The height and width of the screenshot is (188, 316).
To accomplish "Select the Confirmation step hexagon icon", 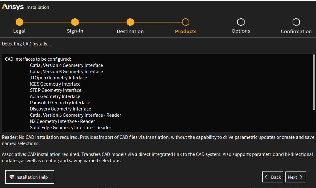I will [x=296, y=22].
